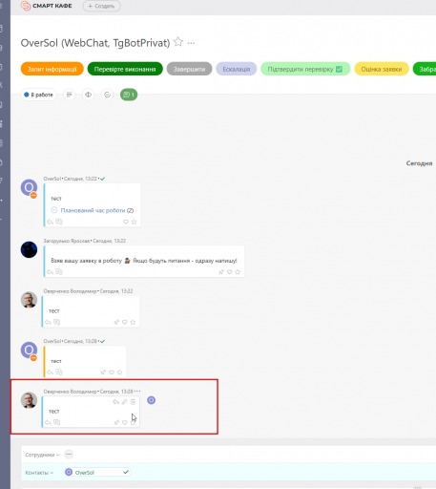The image size is (436, 489).
Task: Open Оверченко Володимир's avatar at 13:28
Action: click(29, 400)
